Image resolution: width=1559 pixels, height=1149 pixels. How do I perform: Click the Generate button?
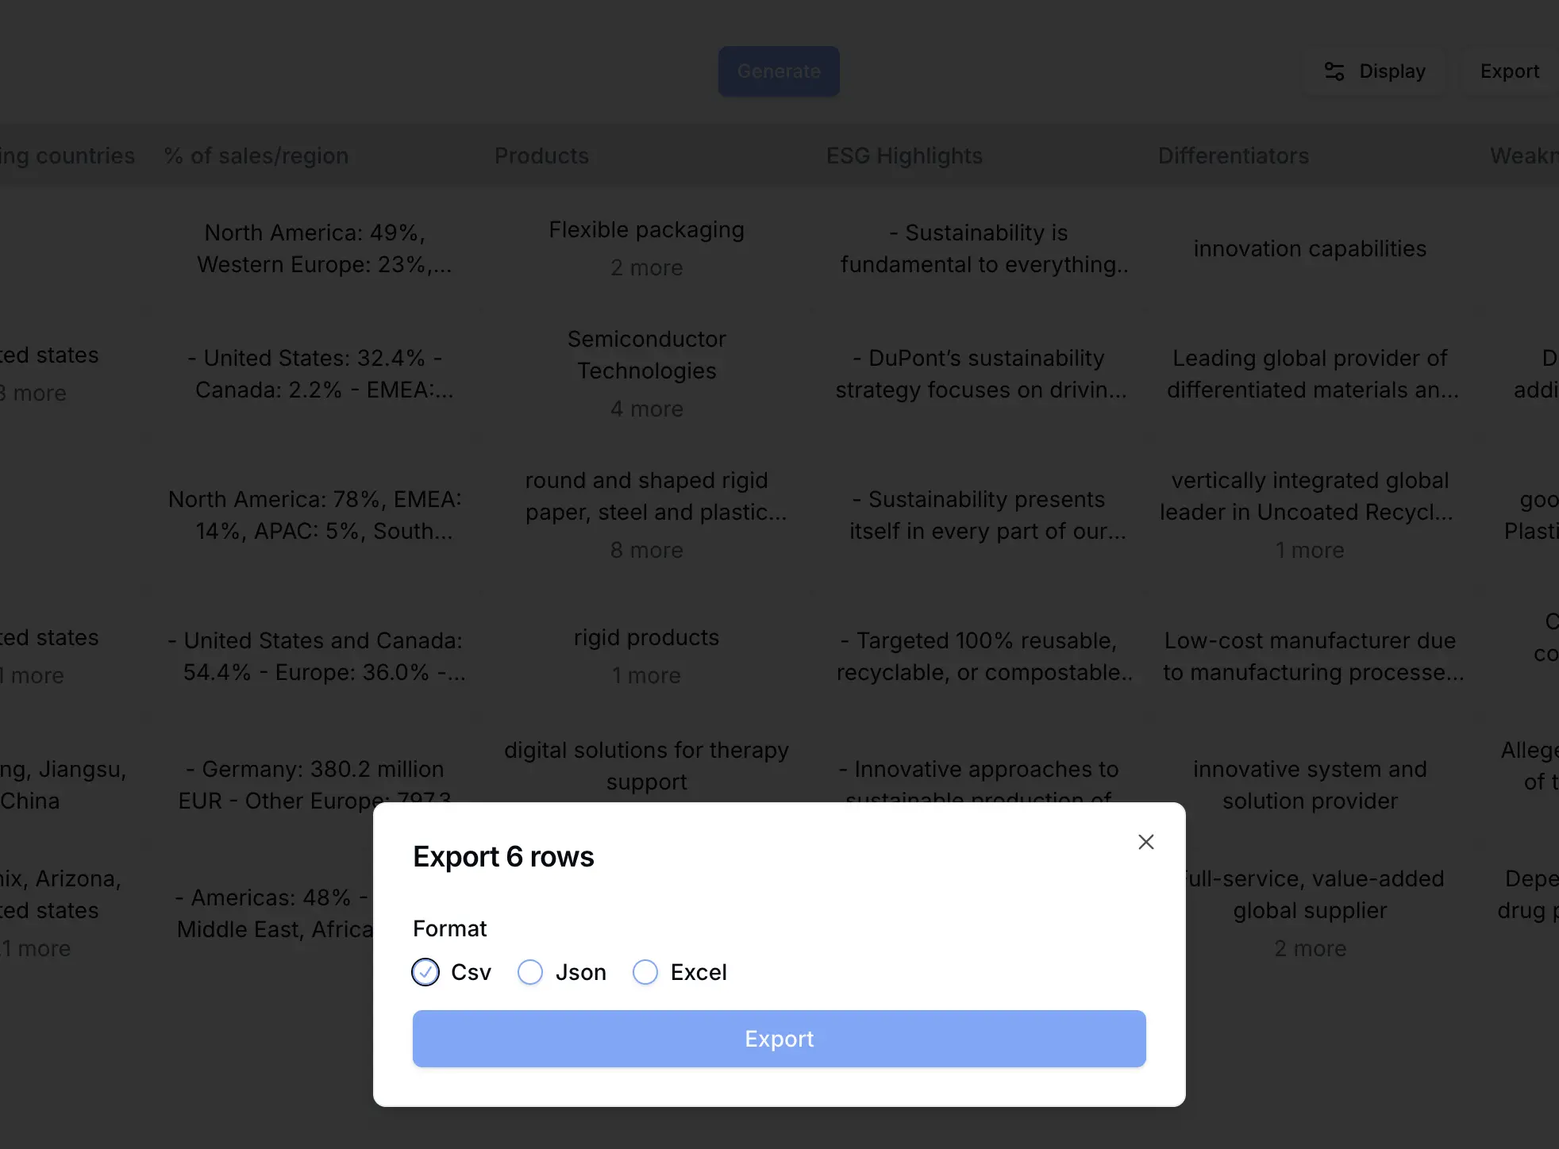[778, 71]
